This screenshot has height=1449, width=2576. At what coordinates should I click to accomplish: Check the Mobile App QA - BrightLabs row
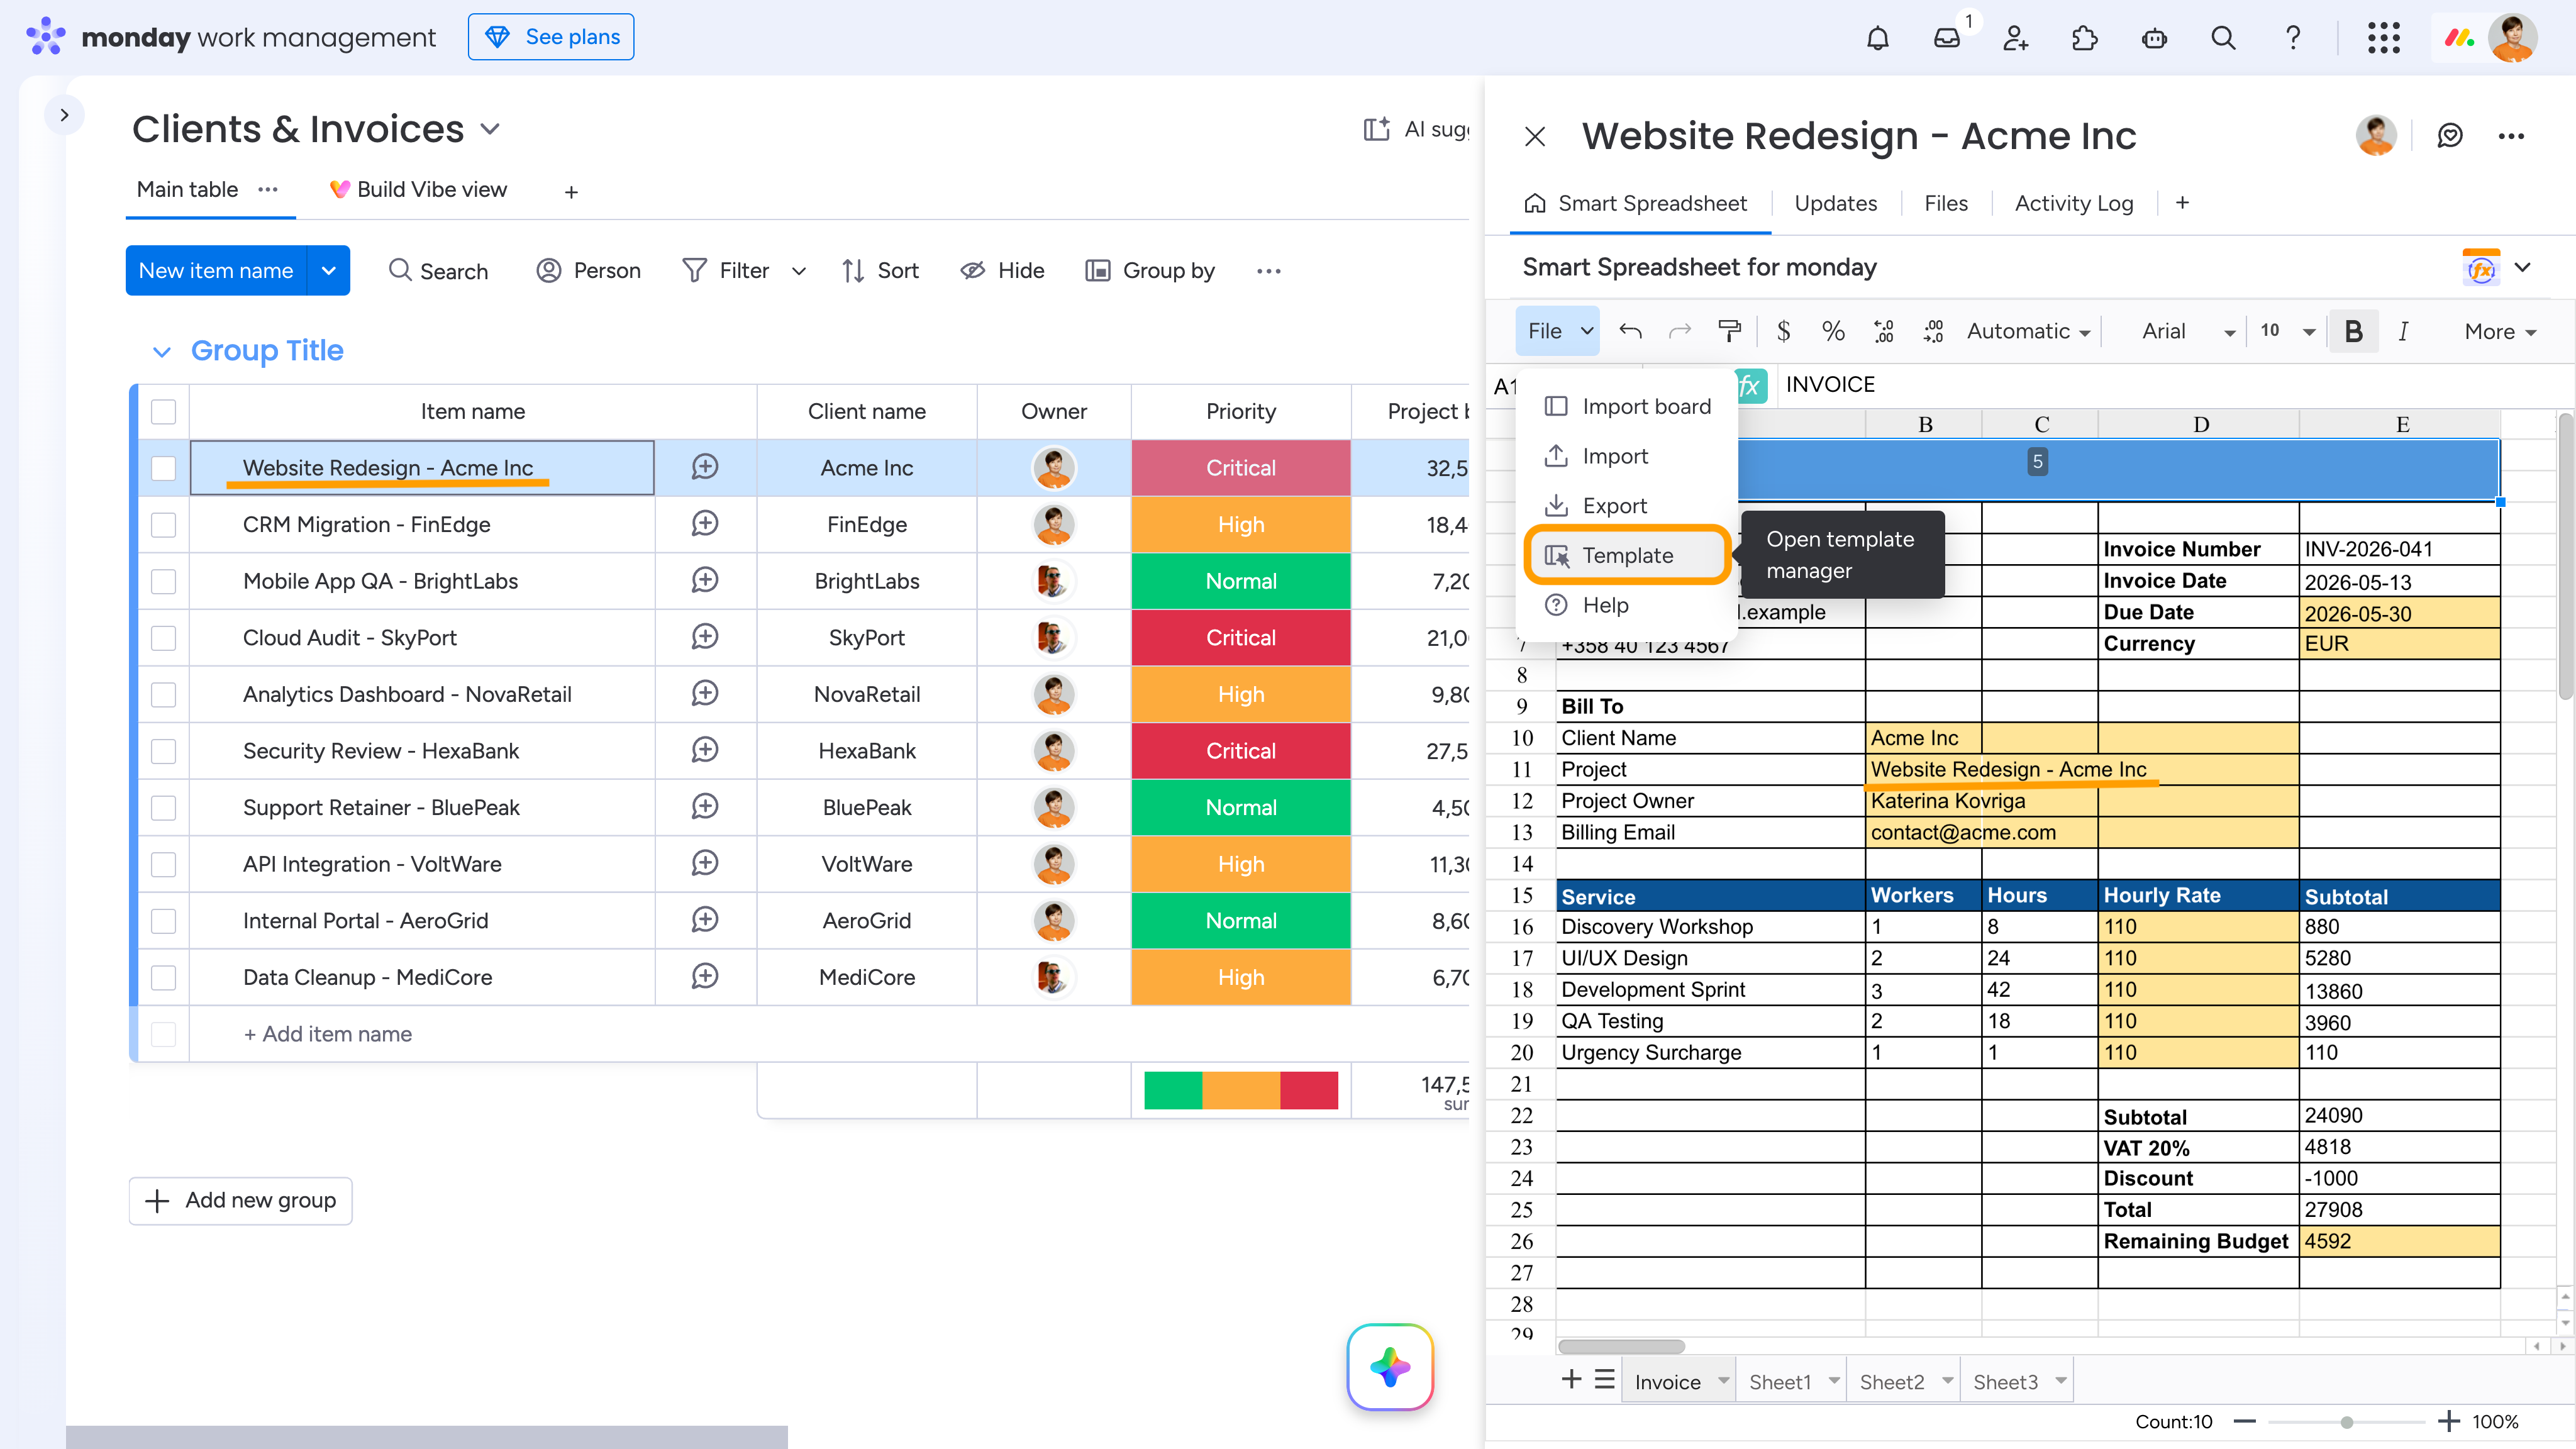pyautogui.click(x=163, y=581)
